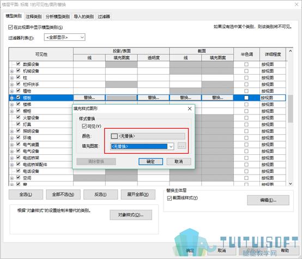This screenshot has width=302, height=259.
Task: Click the 可见性 column header
Action: pyautogui.click(x=41, y=55)
